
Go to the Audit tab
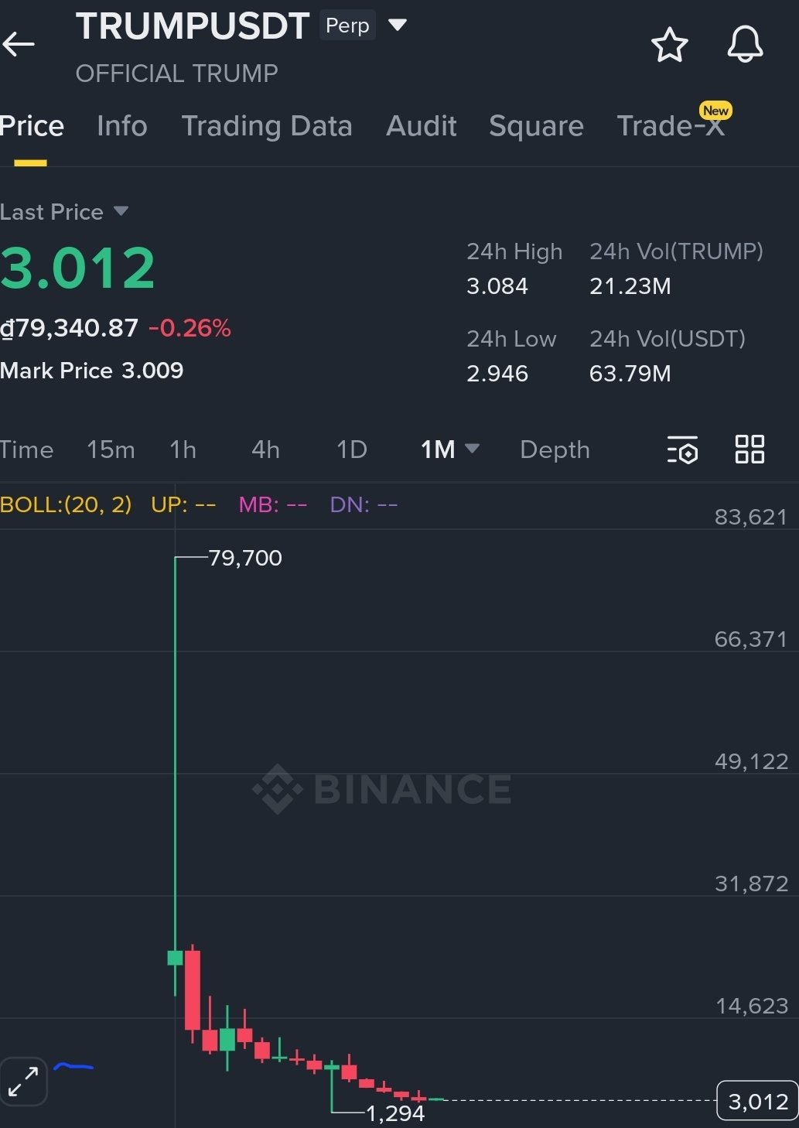pos(422,126)
